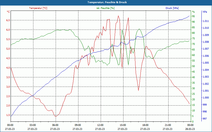The image size is (212, 132).
Task: Click the '28.03.23' date label
Action: point(190,129)
